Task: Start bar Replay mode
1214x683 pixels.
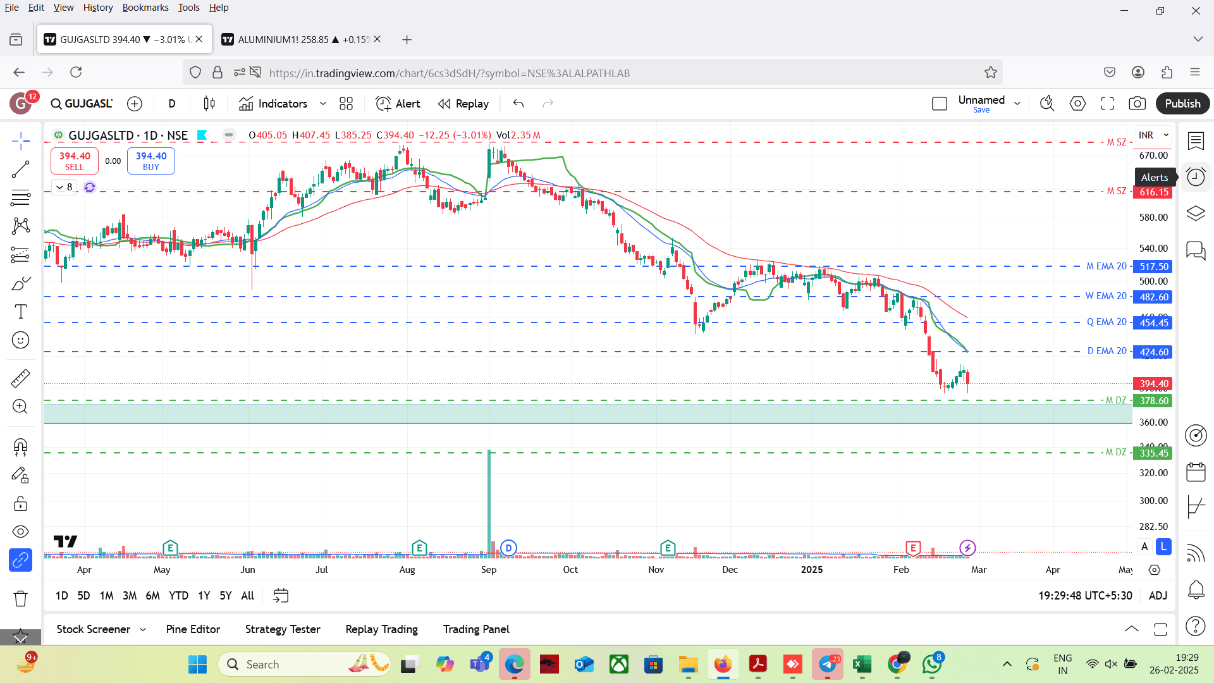Action: (x=463, y=104)
